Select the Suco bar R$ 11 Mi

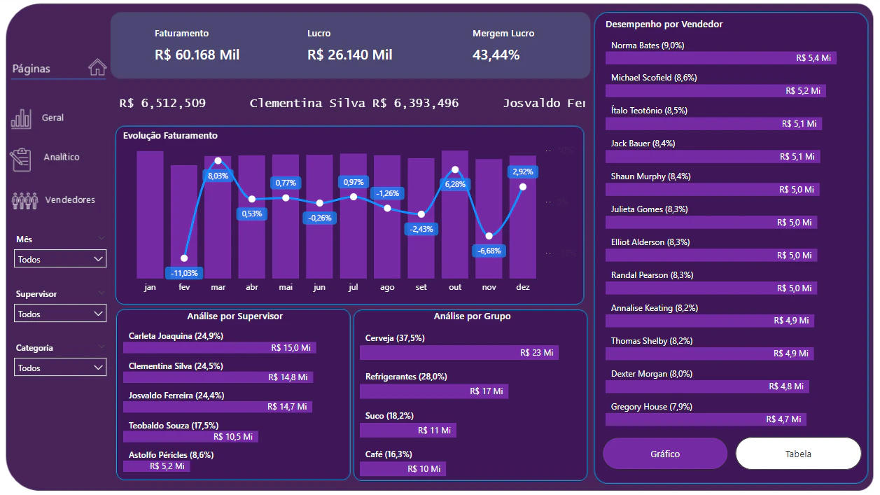click(408, 430)
